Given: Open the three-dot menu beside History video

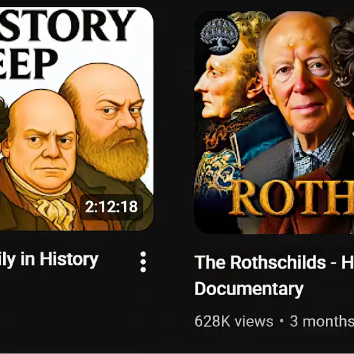Looking at the screenshot, I should (143, 262).
